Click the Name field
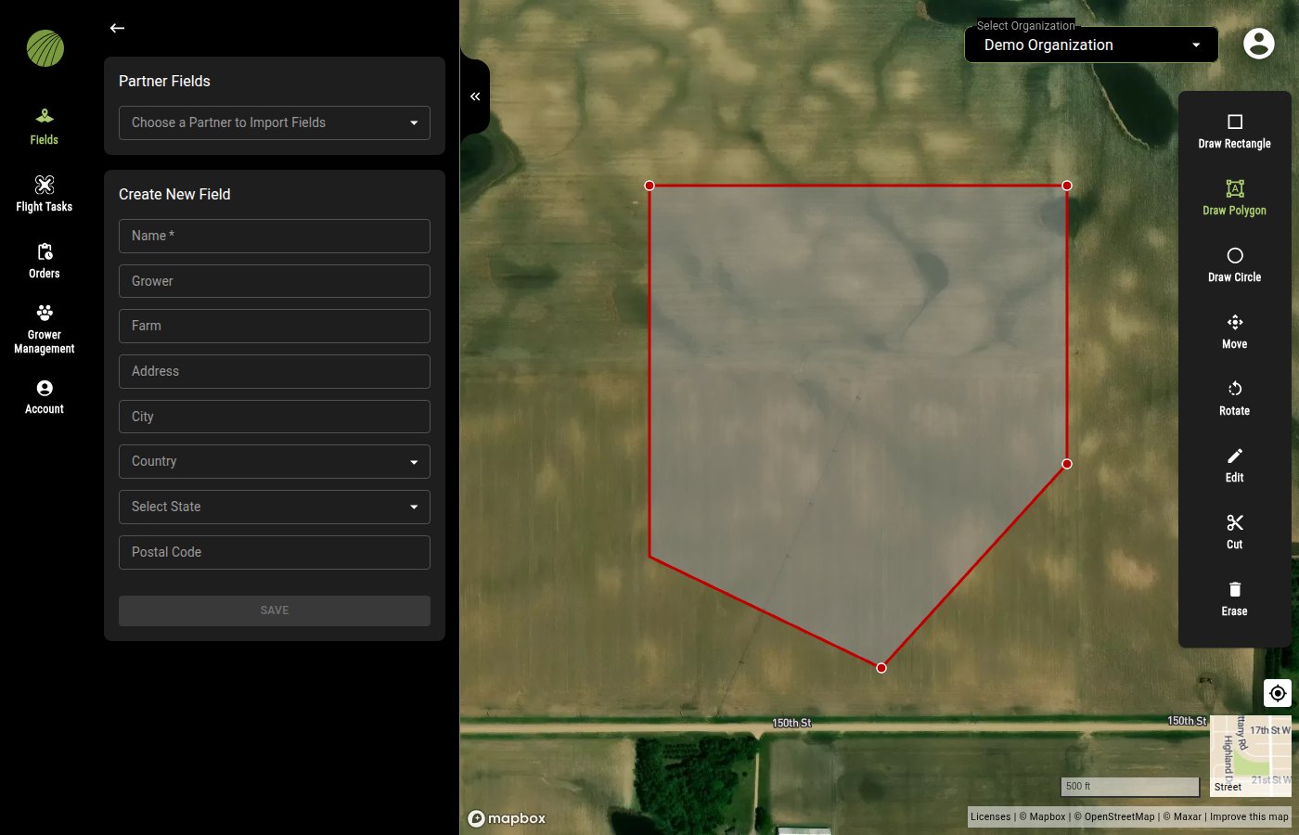 275,236
